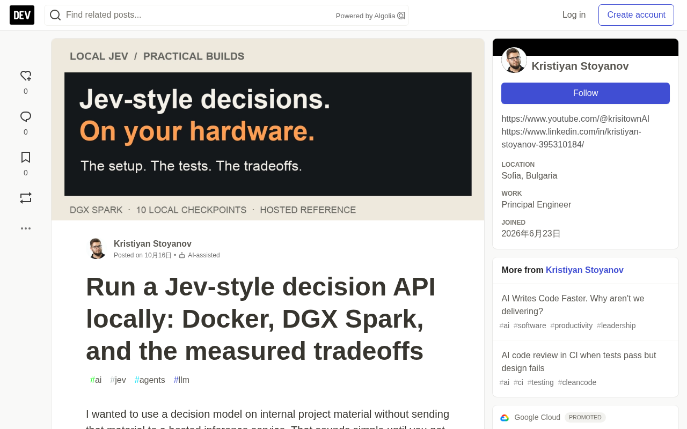Open the #jev tag
This screenshot has height=429, width=687.
[x=118, y=380]
